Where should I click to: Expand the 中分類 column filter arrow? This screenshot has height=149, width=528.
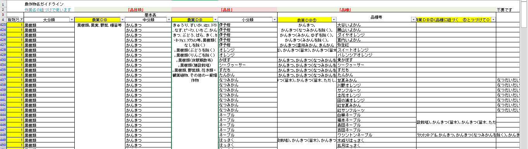point(169,20)
